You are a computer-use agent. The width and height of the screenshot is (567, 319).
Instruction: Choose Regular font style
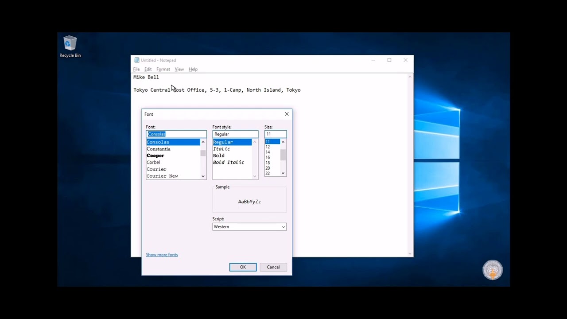coord(232,142)
